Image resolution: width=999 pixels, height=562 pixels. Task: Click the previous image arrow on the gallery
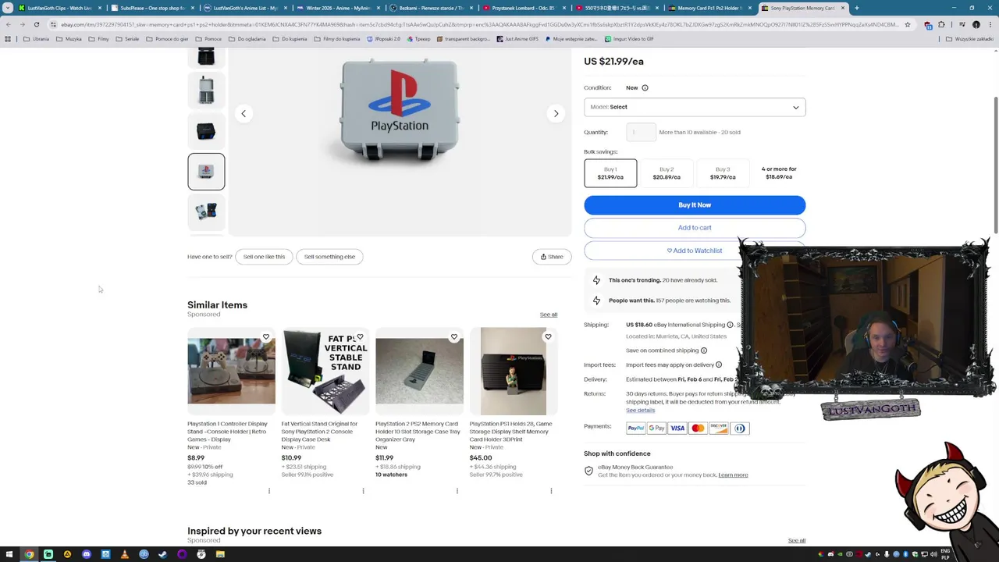(244, 113)
